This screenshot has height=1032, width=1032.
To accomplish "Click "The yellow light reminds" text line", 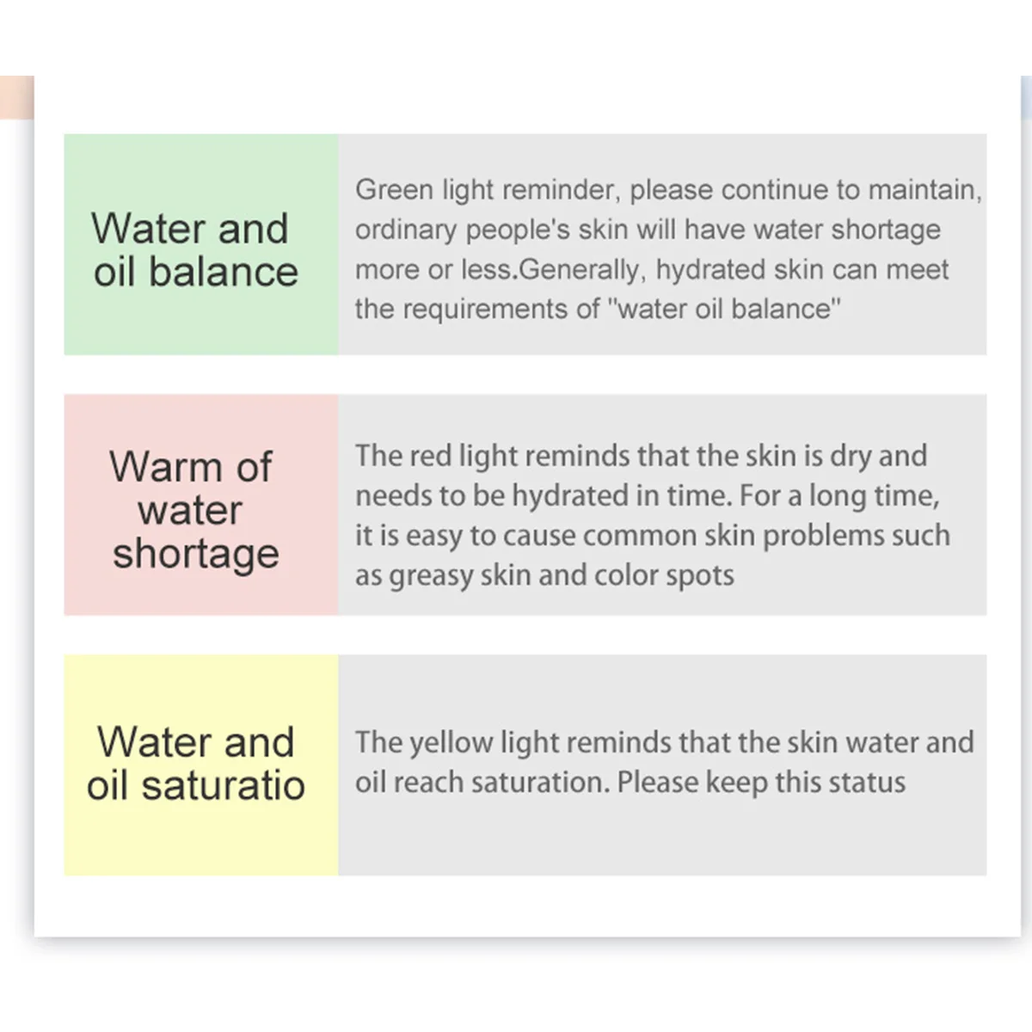I will (664, 742).
